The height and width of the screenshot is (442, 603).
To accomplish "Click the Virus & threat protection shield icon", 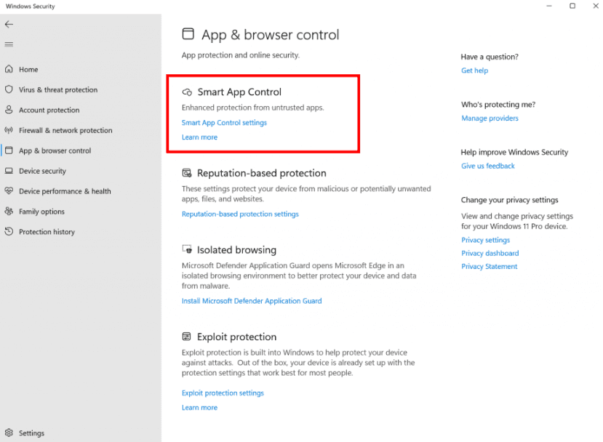I will 9,89.
